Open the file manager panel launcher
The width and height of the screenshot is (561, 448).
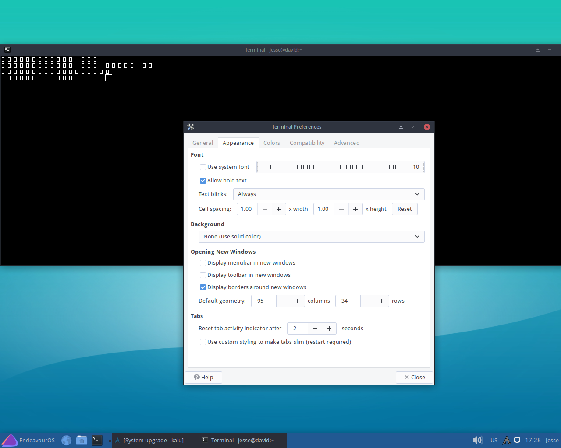click(82, 440)
